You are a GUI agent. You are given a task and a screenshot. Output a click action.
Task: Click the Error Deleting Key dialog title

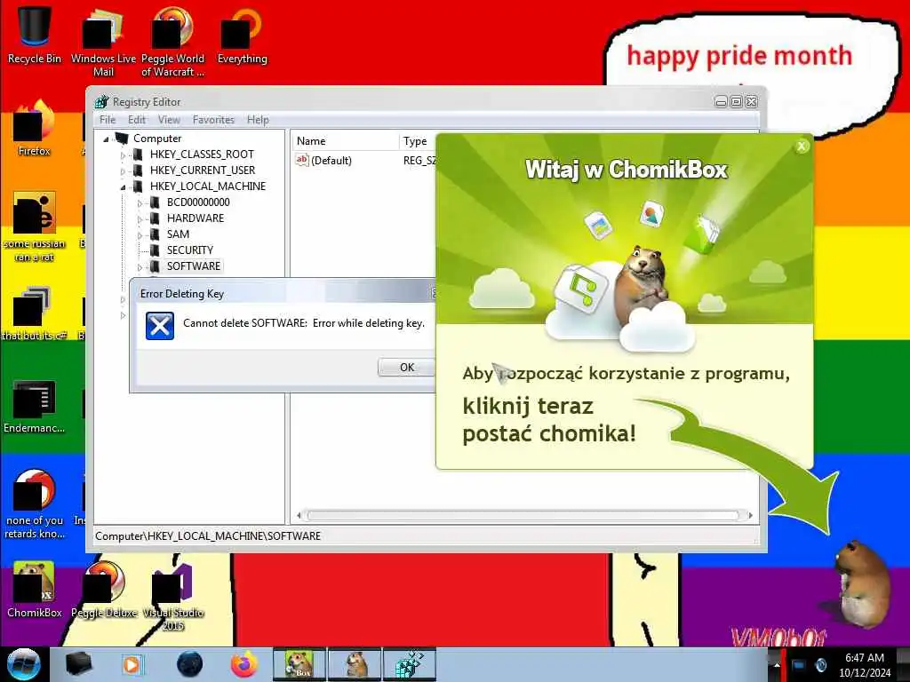[181, 294]
